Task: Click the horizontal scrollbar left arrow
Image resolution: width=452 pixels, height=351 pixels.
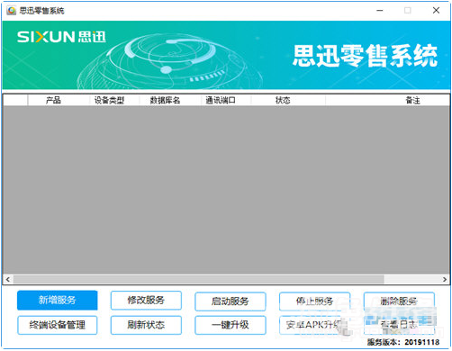Action: tap(8, 279)
